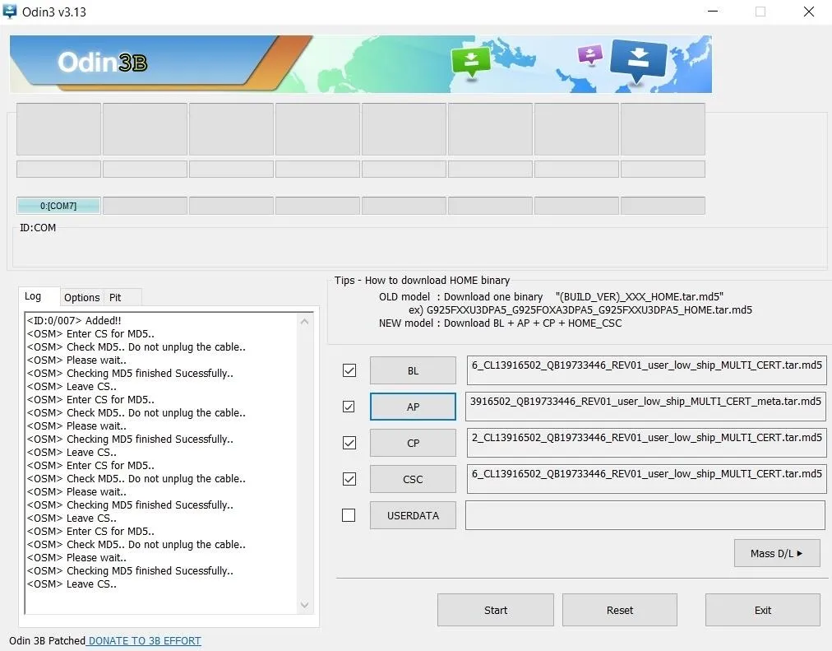Viewport: 832px width, 651px height.
Task: Click the CSC button to choose file
Action: (x=413, y=479)
